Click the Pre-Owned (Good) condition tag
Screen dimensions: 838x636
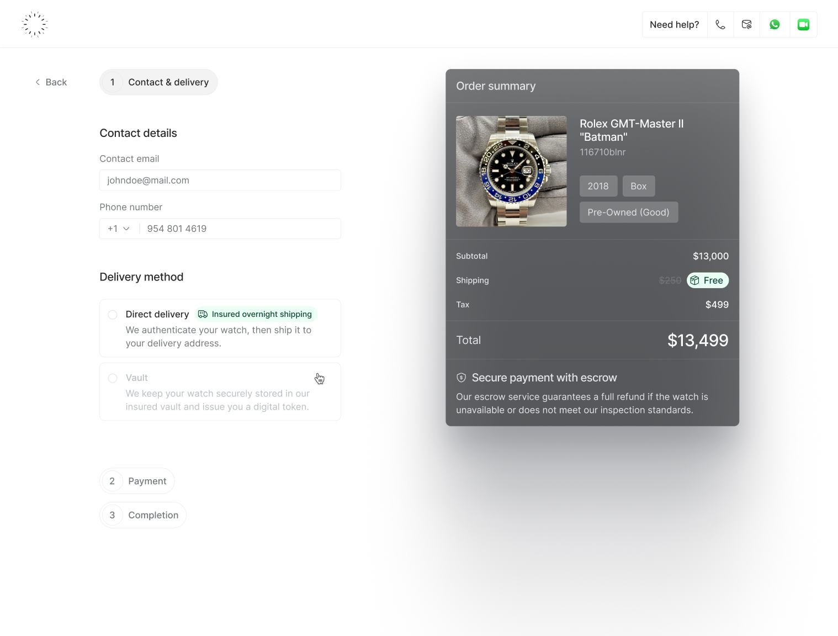coord(629,213)
